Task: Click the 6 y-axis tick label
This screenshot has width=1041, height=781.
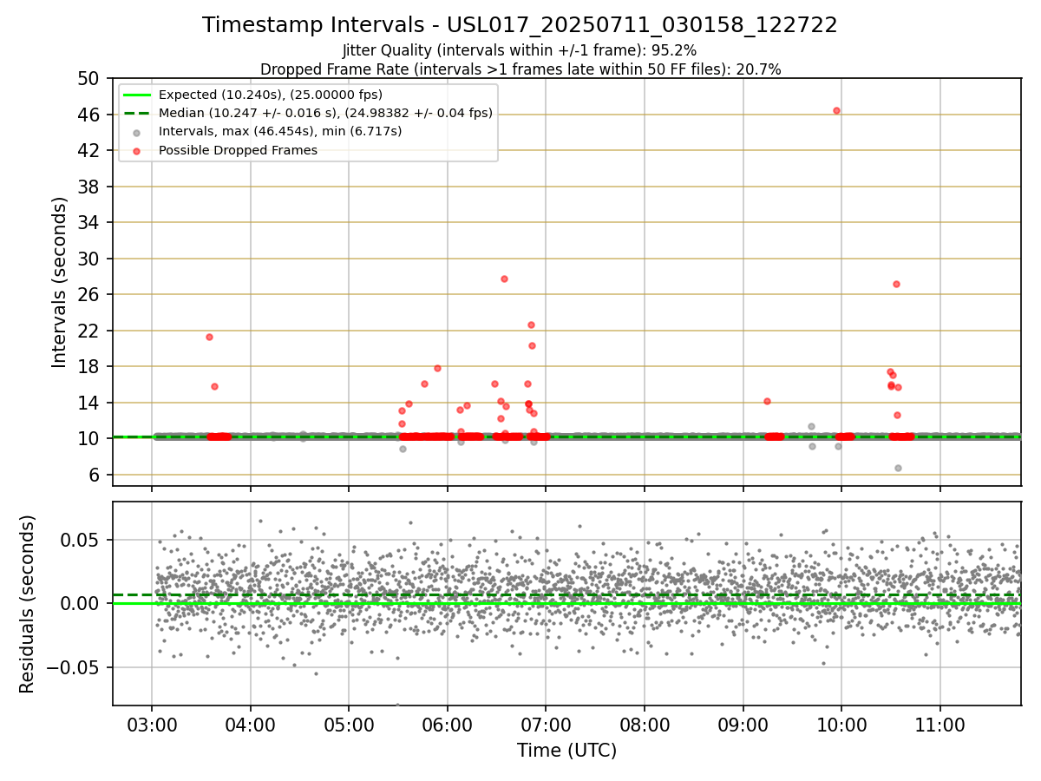Action: pos(95,475)
